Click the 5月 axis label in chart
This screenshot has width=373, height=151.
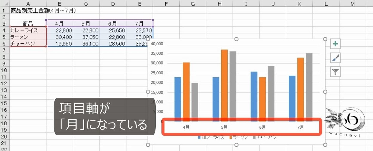pyautogui.click(x=224, y=127)
